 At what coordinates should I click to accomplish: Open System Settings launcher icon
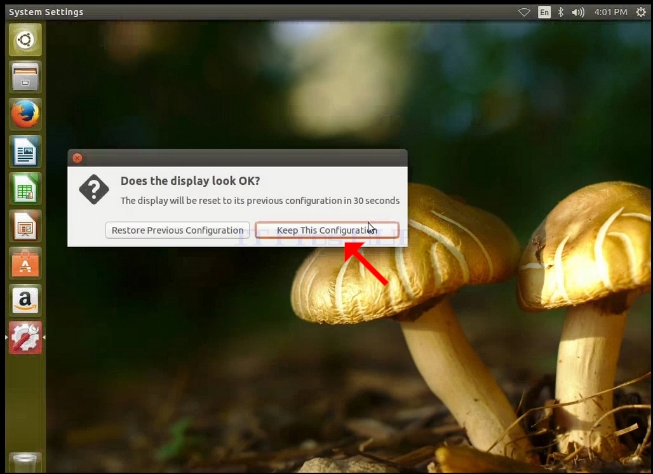tap(25, 338)
